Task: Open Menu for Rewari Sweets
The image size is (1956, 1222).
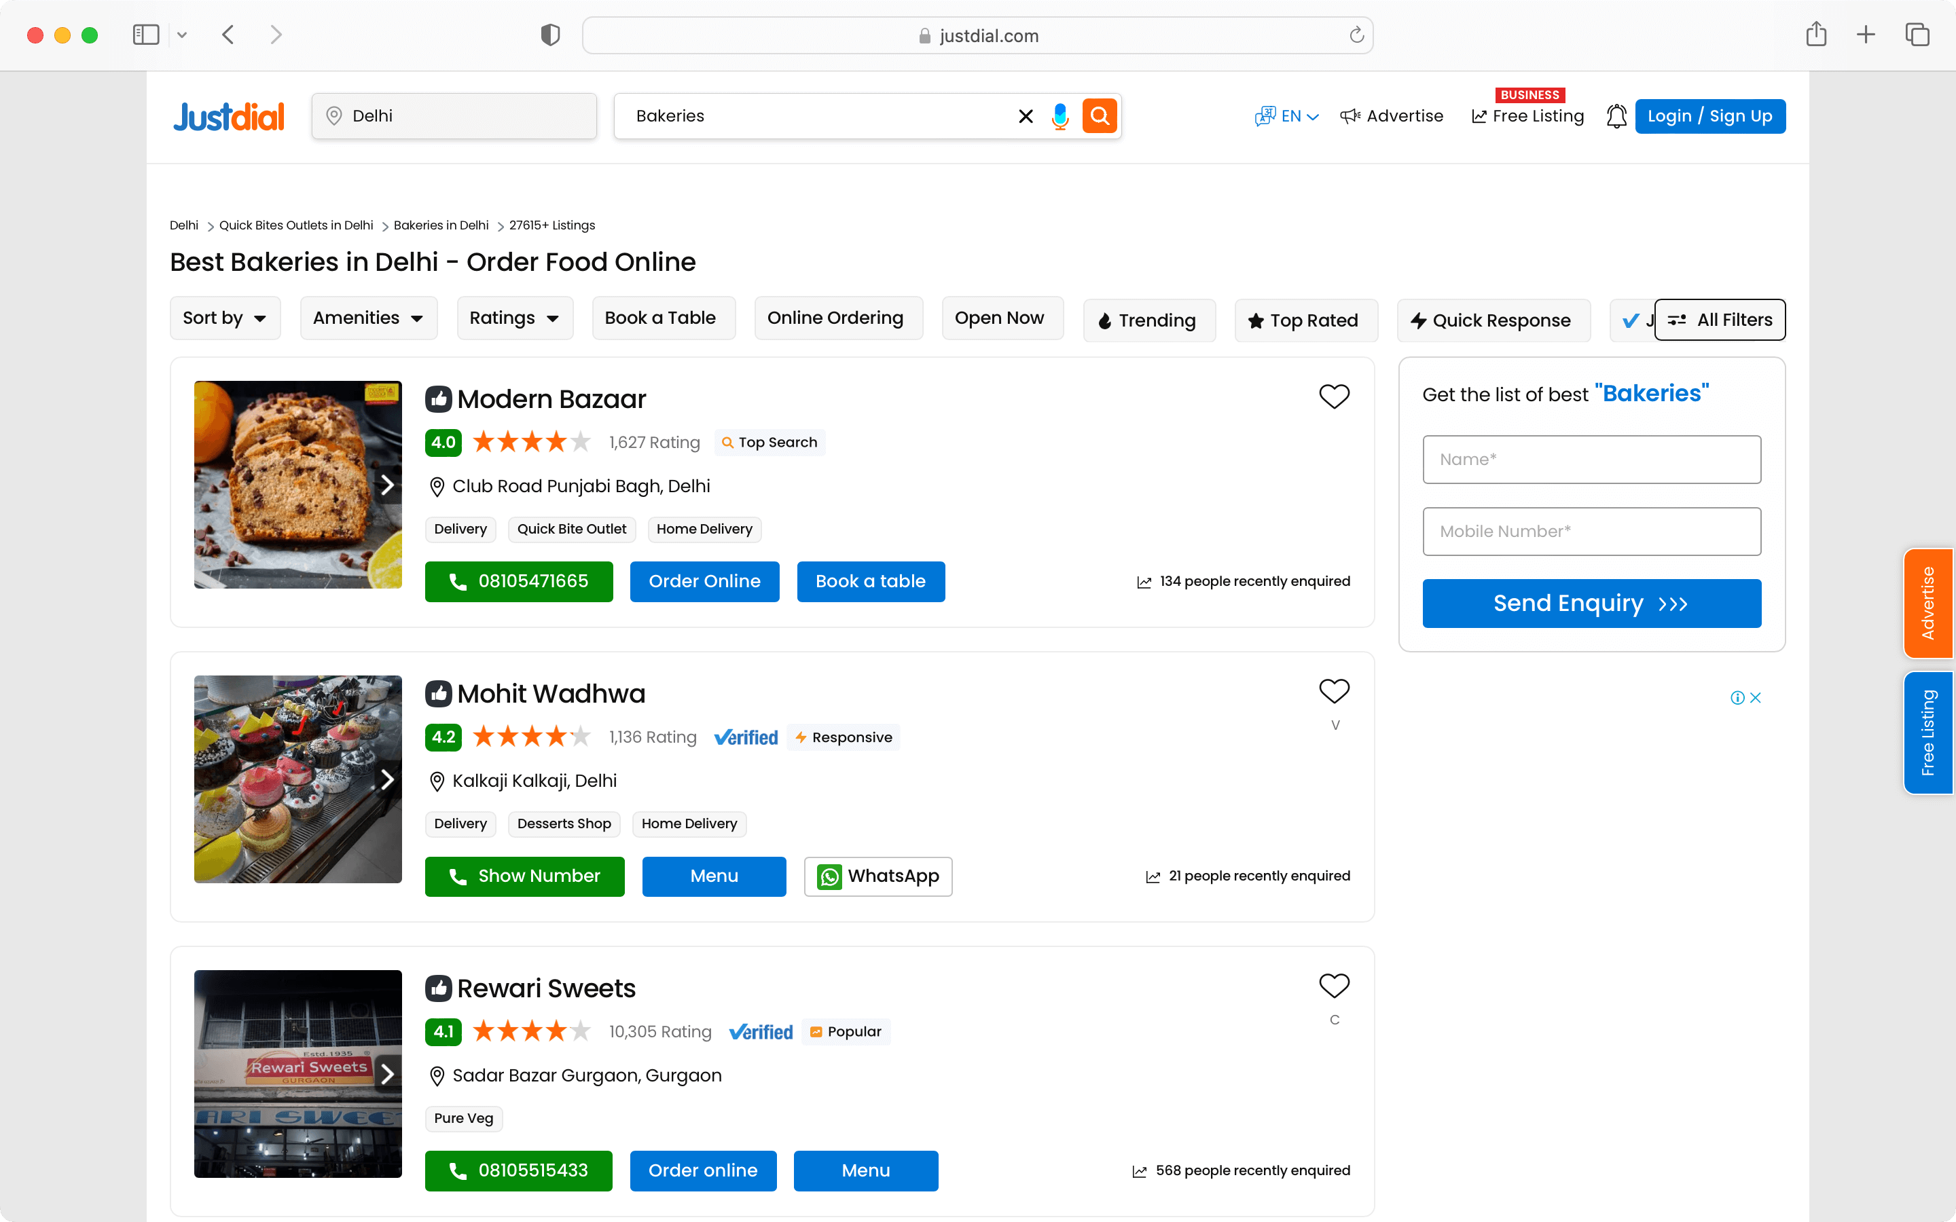Action: (866, 1171)
